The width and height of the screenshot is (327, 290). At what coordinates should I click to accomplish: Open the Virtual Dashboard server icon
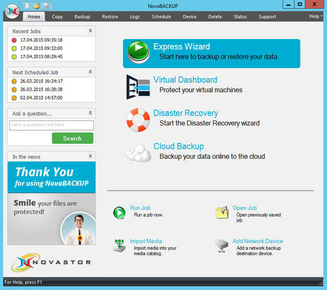point(138,86)
